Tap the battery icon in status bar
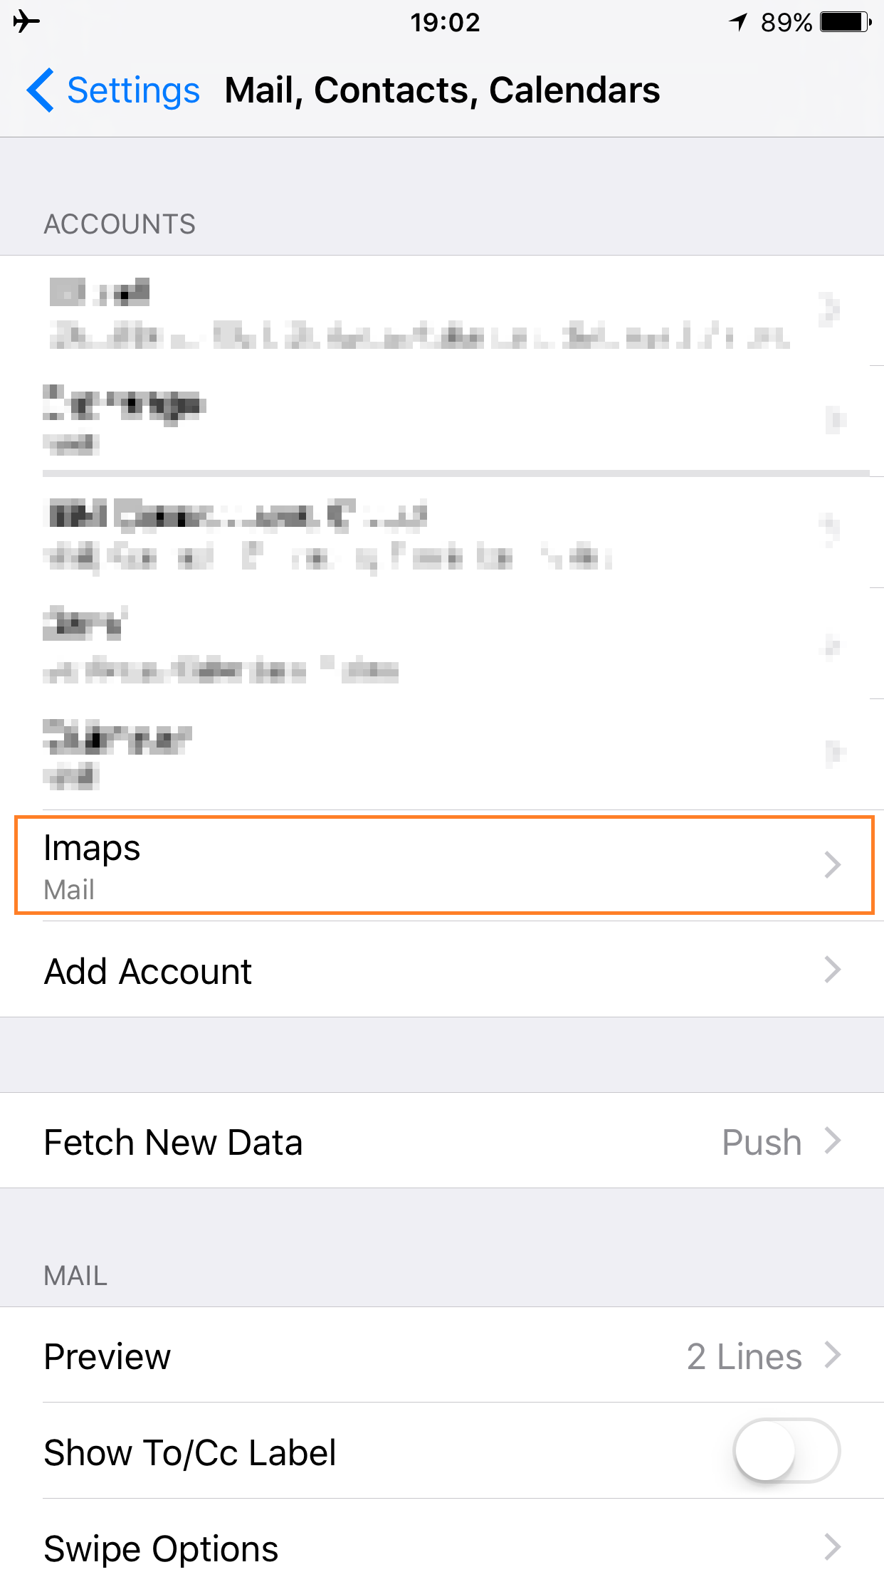Viewport: 884px width, 1572px height. [845, 22]
